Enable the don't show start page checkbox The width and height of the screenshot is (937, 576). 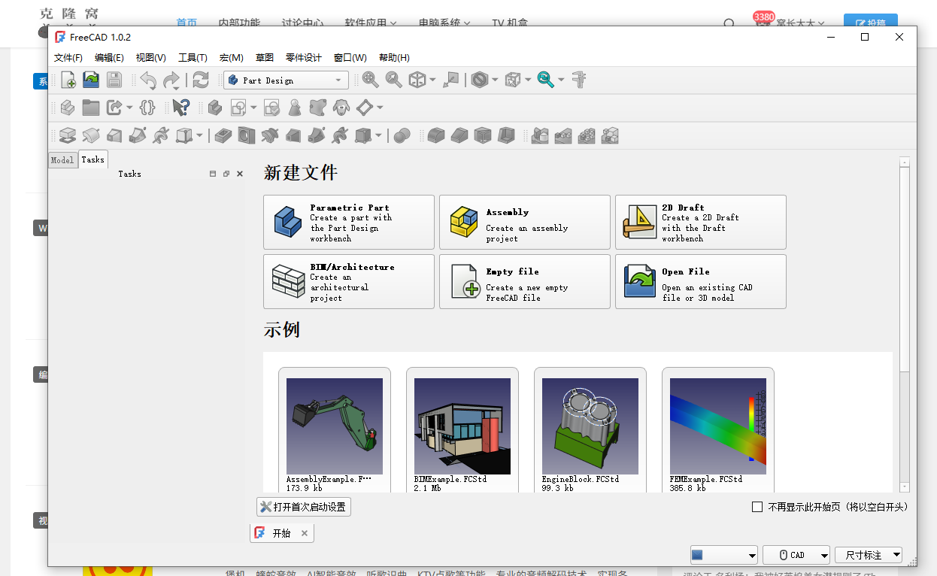point(757,507)
